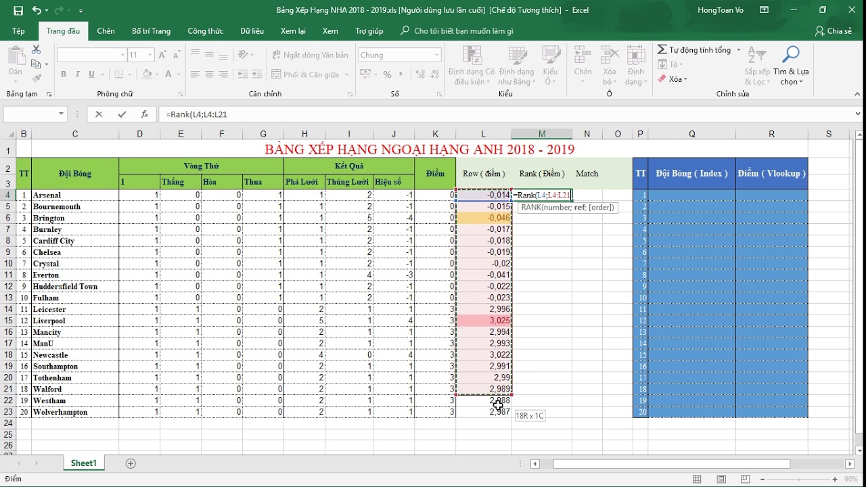Image resolution: width=866 pixels, height=487 pixels.
Task: Open Định dạng như Bảng dropdown
Action: point(516,66)
